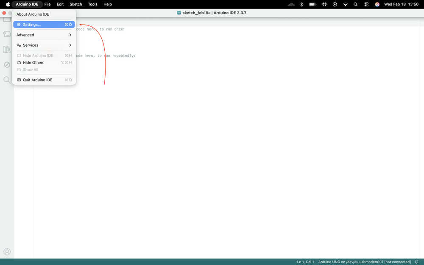This screenshot has height=265, width=424.
Task: Click the Ln 1, Col 1 indicator
Action: (305, 262)
